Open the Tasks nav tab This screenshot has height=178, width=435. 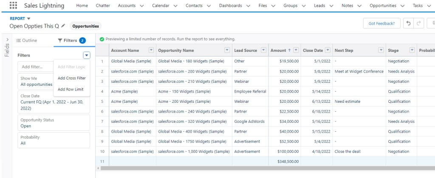[x=418, y=6]
